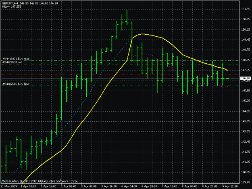The width and height of the screenshot is (252, 189).
Task: Click the 3 Apr 16:00 time label
Action: coord(109,187)
